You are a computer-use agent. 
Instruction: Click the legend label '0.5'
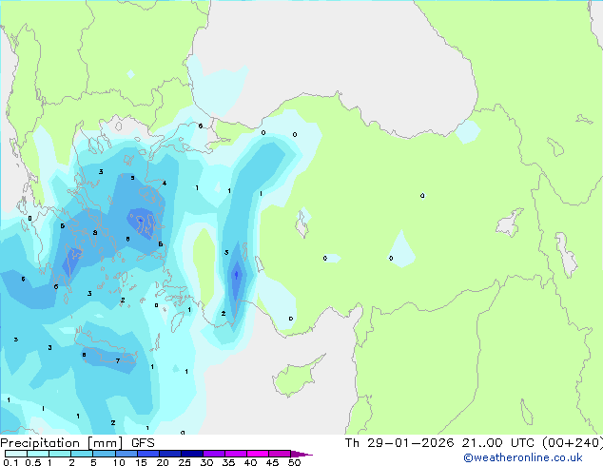32,462
